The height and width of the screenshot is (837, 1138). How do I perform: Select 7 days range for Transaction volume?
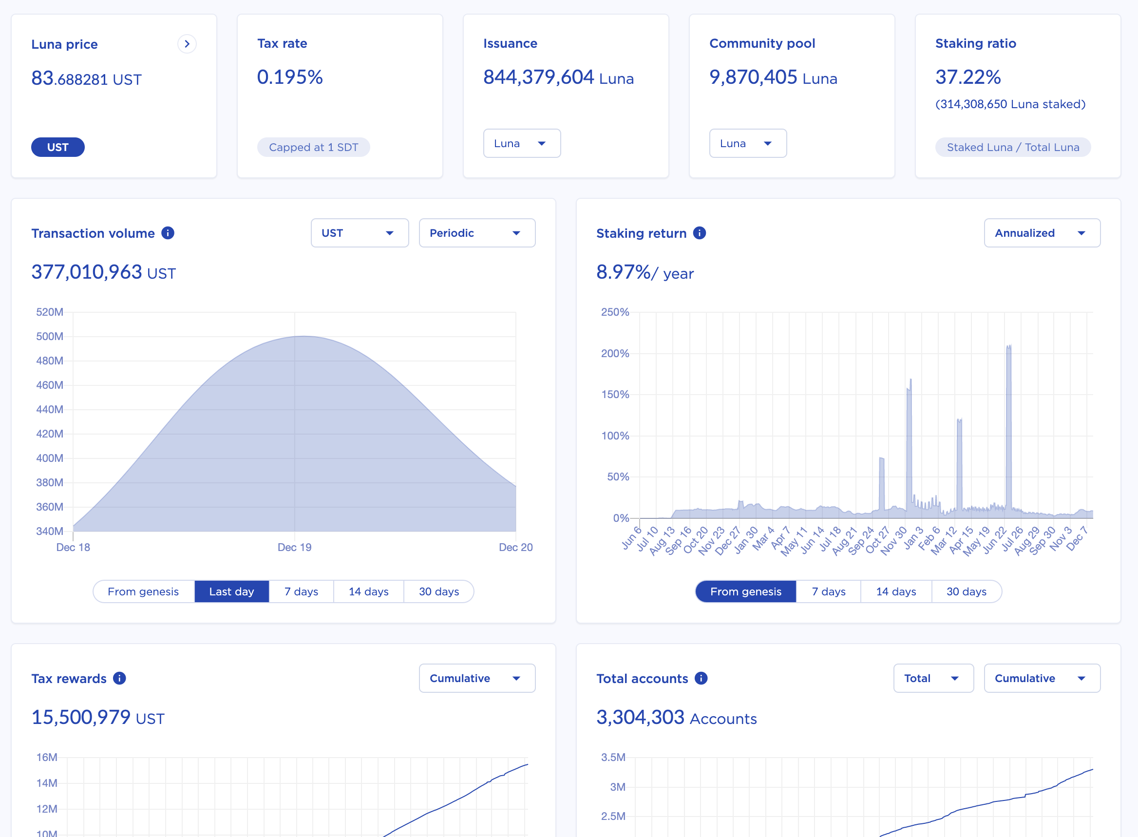coord(302,592)
